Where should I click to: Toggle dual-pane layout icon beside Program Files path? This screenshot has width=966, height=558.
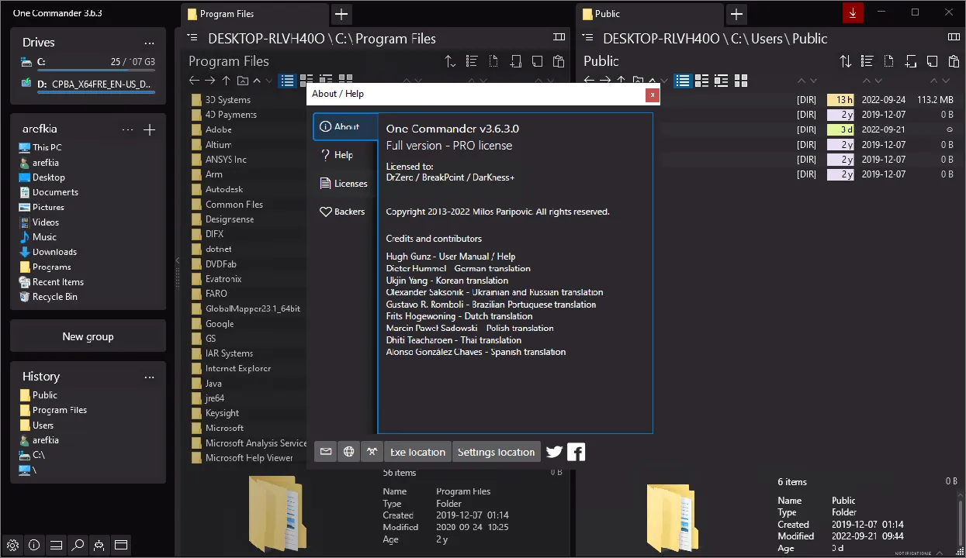coord(559,37)
